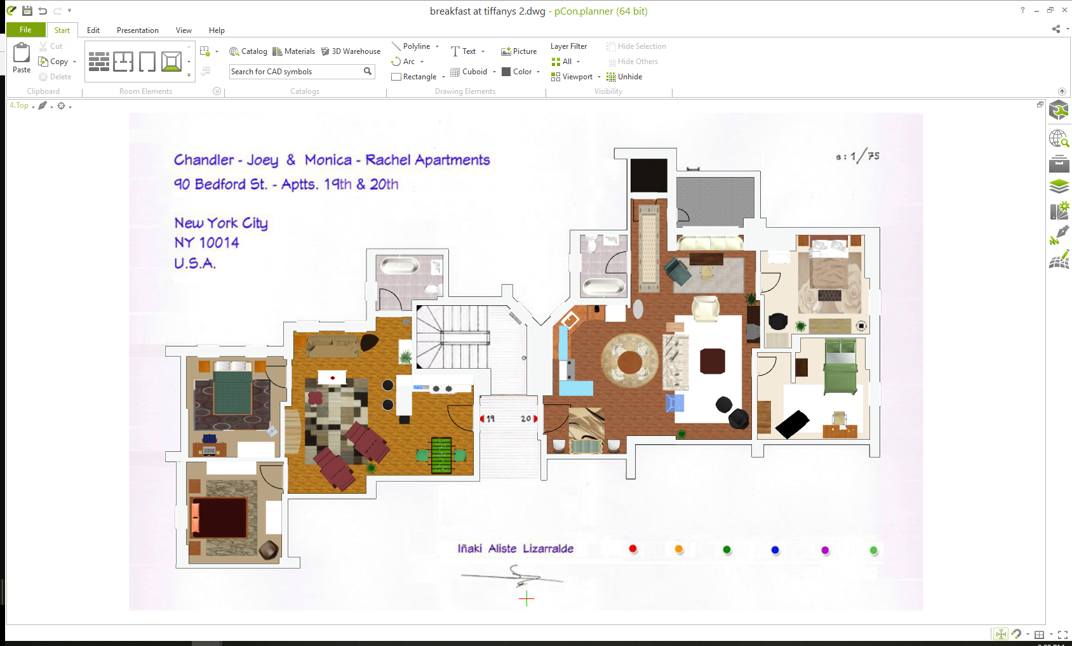
Task: Click the Hide Selection option
Action: (x=636, y=46)
